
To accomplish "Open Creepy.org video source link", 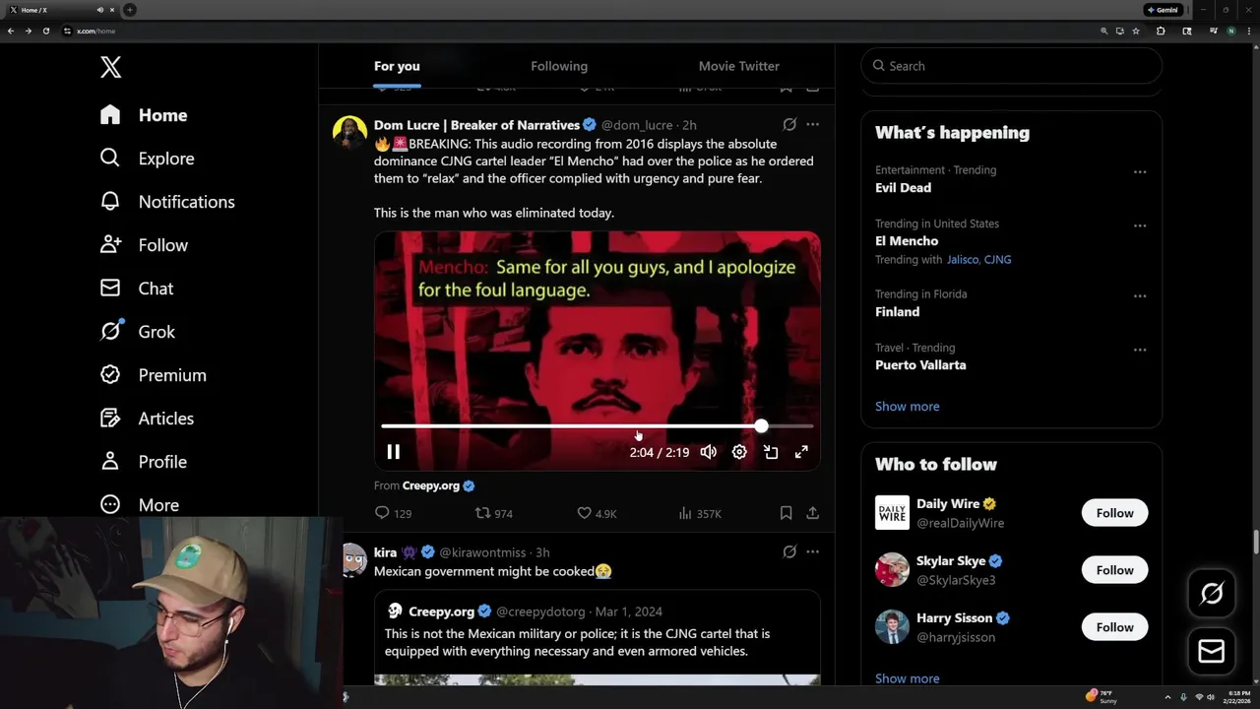I will tap(431, 485).
